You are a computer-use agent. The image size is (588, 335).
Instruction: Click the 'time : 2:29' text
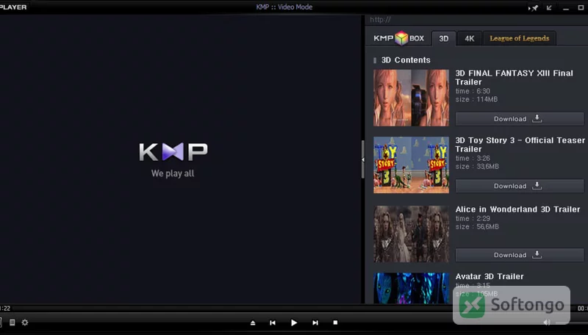[x=473, y=218]
